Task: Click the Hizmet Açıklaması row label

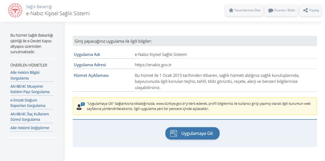Action: click(91, 75)
